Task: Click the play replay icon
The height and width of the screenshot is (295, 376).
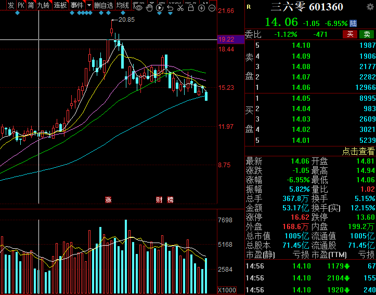Action: point(160,8)
